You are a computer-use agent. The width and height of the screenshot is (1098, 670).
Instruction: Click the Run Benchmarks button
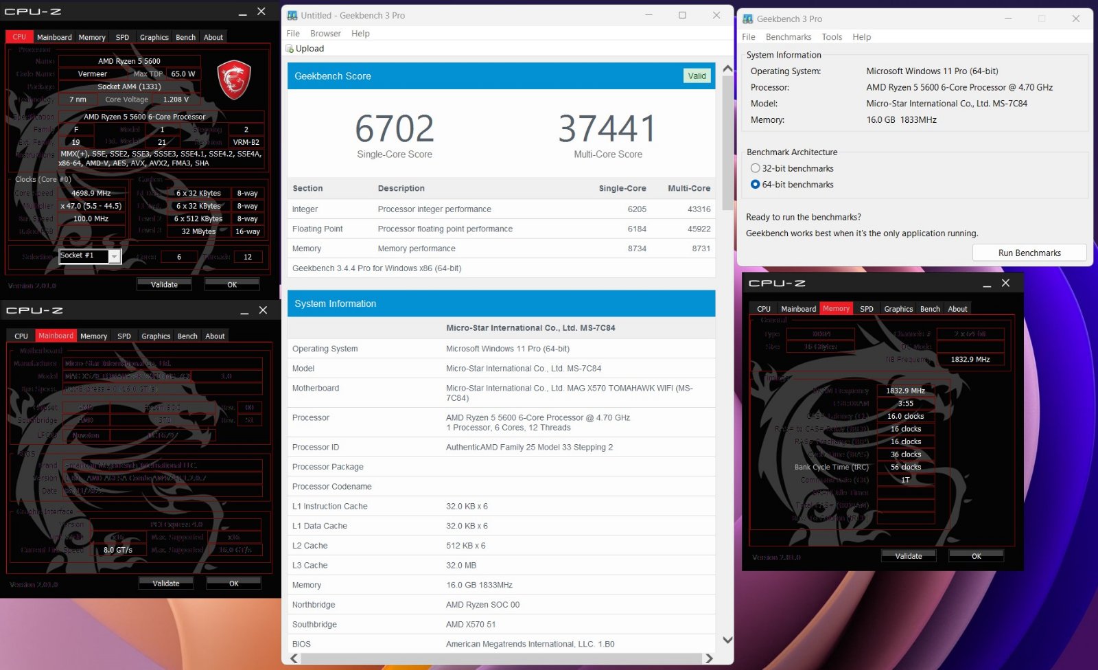(1029, 253)
